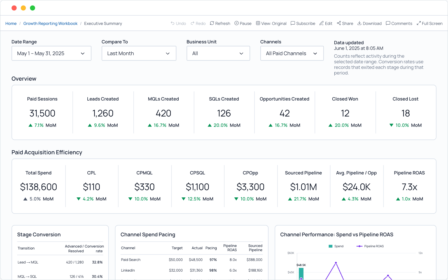
Task: Click the Sourced Pipeline value $1.01M
Action: coord(304,187)
